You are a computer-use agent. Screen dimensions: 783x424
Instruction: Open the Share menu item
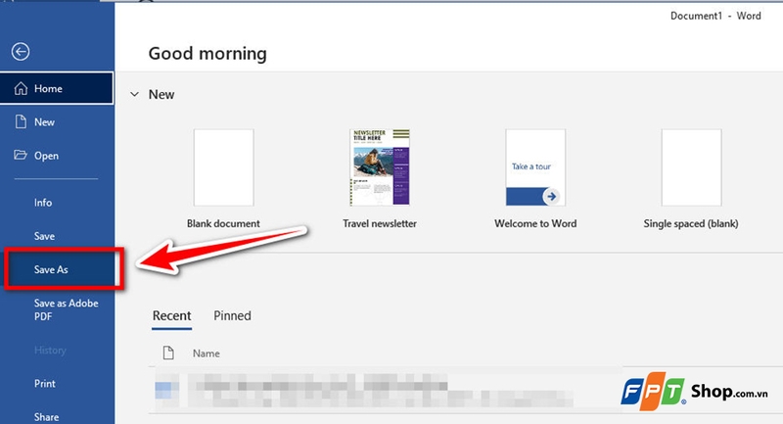pyautogui.click(x=46, y=417)
